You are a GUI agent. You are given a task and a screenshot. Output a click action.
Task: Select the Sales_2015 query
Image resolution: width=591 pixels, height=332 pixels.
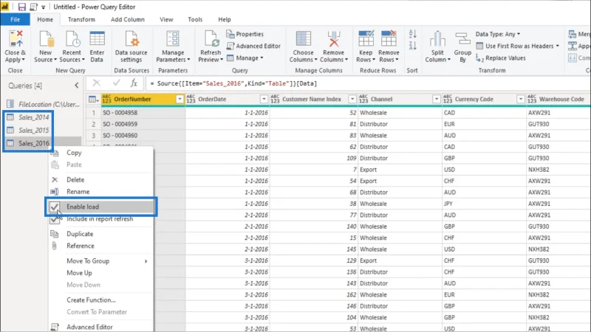33,131
